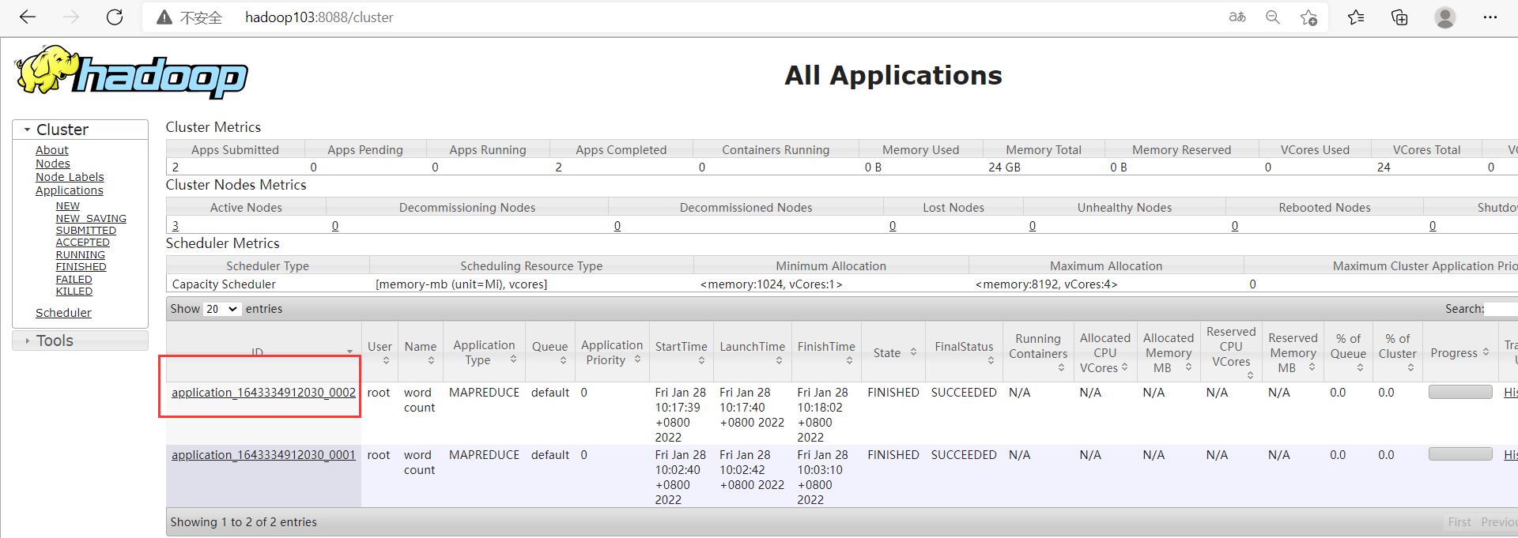1518x538 pixels.
Task: Click the not-secure warning triangle icon
Action: (164, 17)
